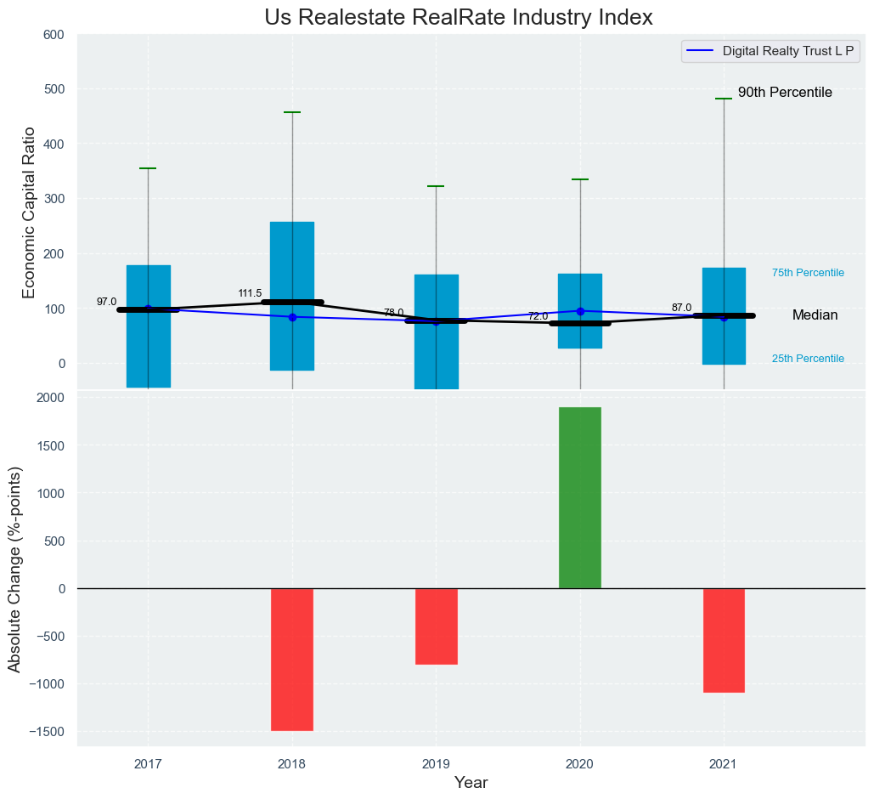Click the red 2018 absolute change bar
874x799 pixels.
(292, 659)
